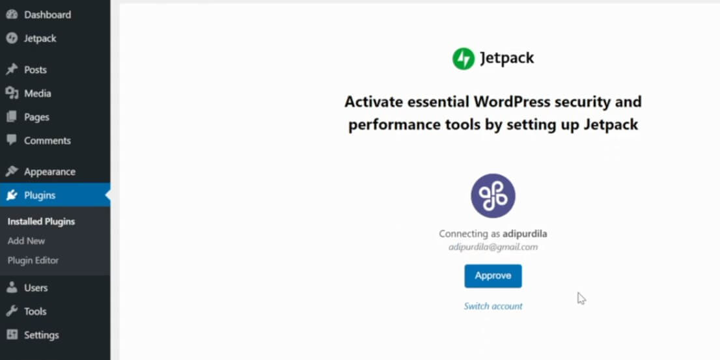The height and width of the screenshot is (360, 720).
Task: Click the Media icon in sidebar
Action: 12,93
